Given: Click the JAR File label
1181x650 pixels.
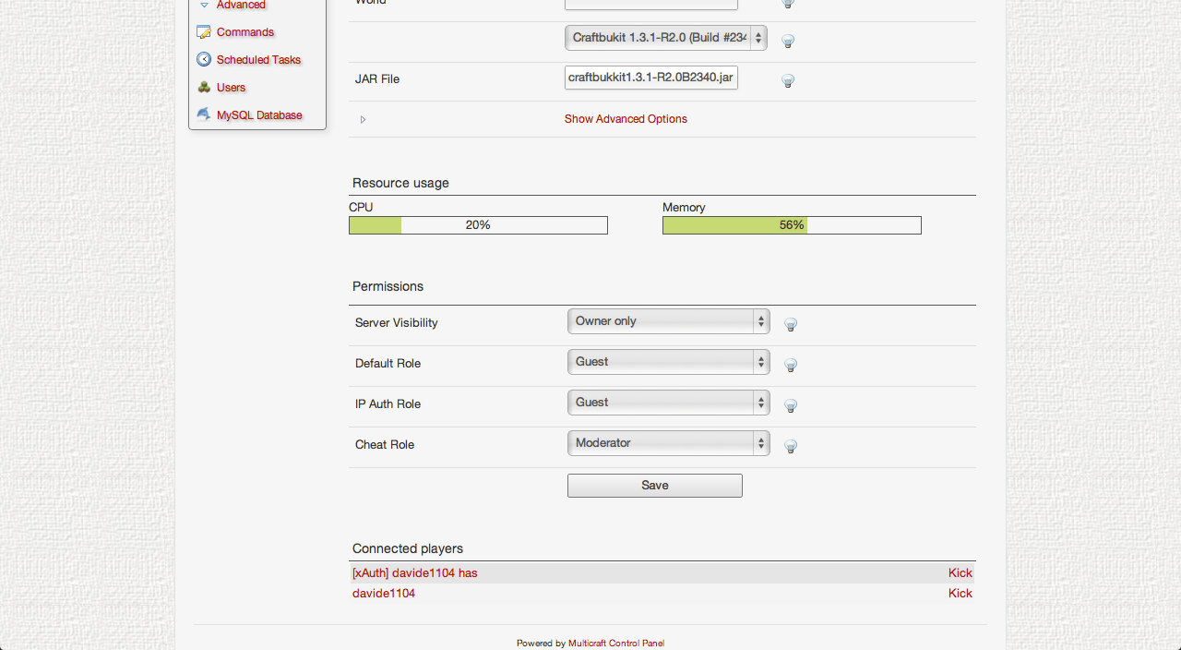Looking at the screenshot, I should point(377,79).
